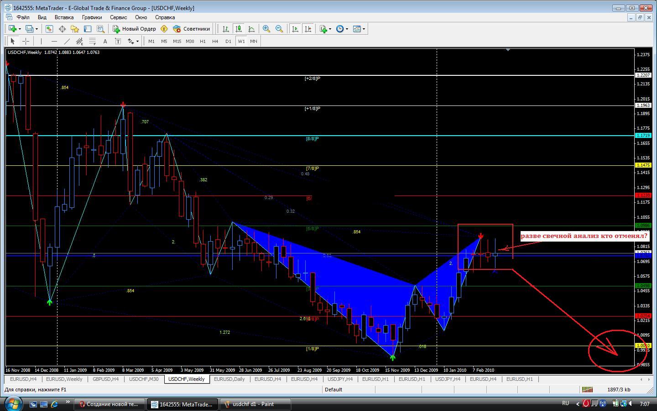Screen dimensions: 657x411
Task: Switch to the EURUSD,Weekly chart tab
Action: pyautogui.click(x=64, y=379)
